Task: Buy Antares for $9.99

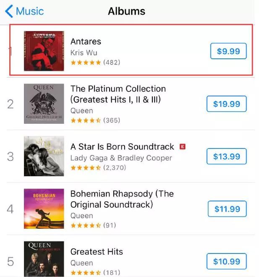Action: tap(228, 51)
